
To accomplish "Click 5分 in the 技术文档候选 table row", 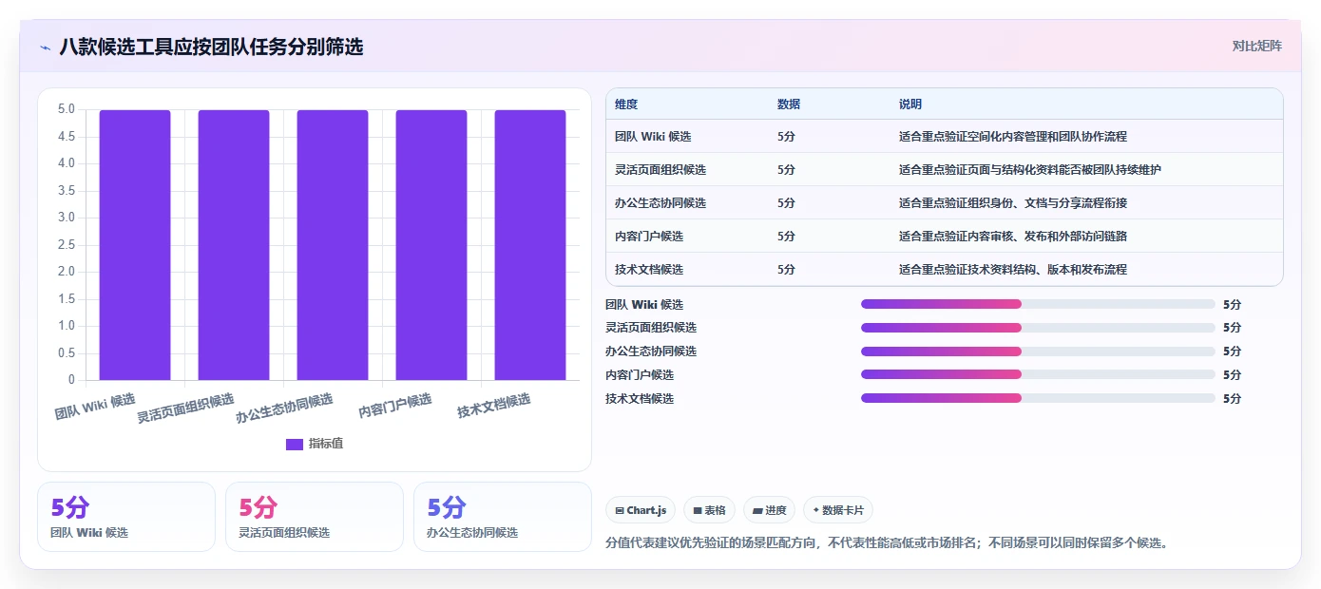I will [x=786, y=270].
